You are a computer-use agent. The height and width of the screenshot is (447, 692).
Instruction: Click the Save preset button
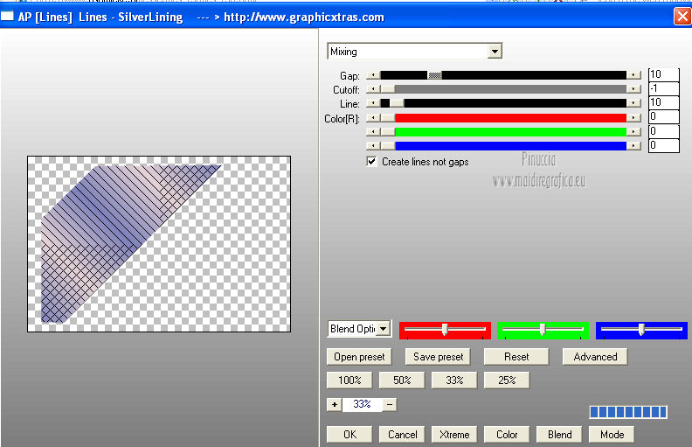tap(438, 357)
